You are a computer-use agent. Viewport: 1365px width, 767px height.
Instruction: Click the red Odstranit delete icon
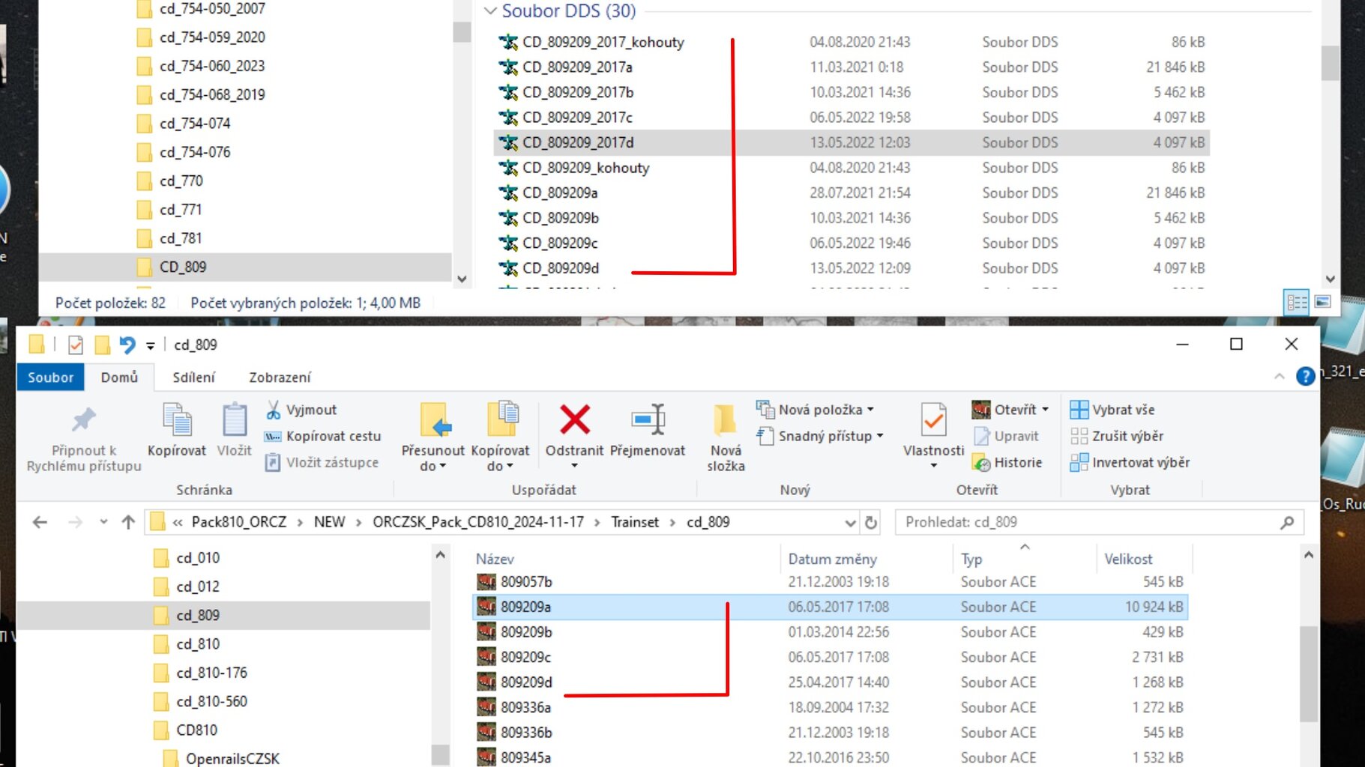(574, 420)
